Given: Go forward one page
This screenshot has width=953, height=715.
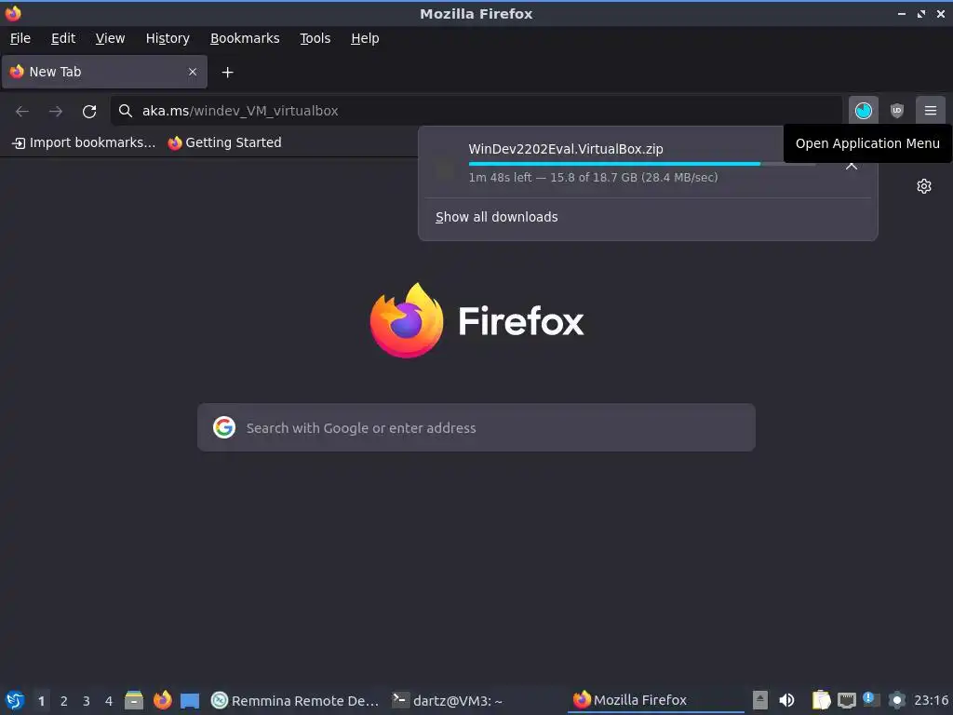Looking at the screenshot, I should coord(56,112).
